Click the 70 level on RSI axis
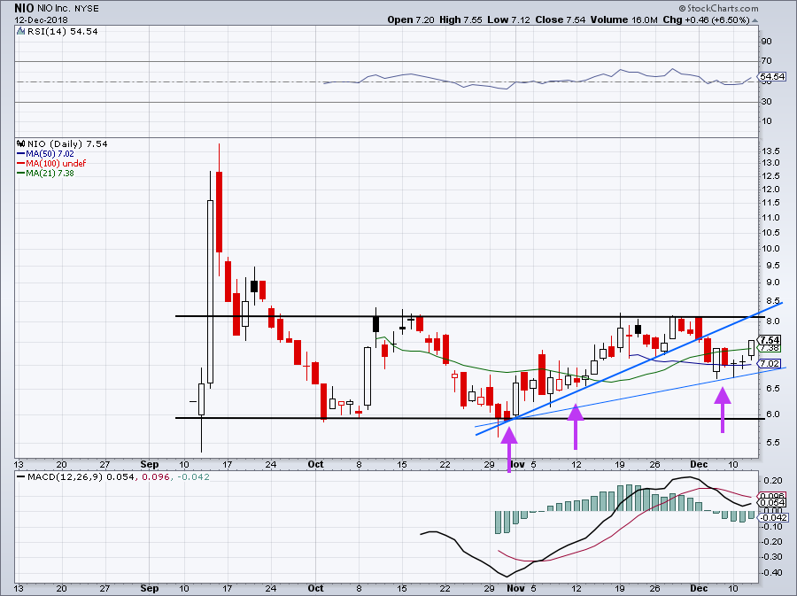 (767, 61)
